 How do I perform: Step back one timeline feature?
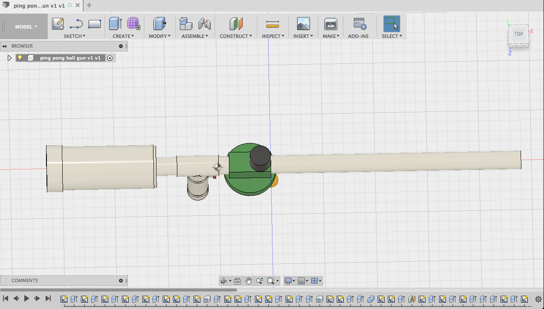pos(16,299)
